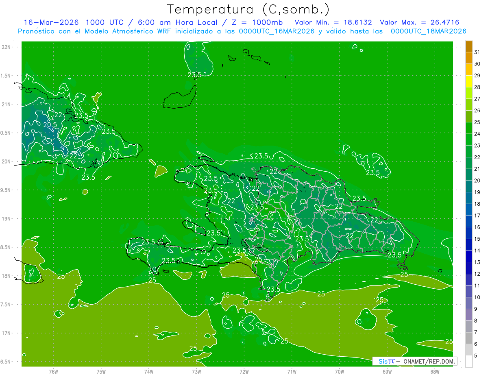Click the '20N' latitude axis label

tap(7, 162)
